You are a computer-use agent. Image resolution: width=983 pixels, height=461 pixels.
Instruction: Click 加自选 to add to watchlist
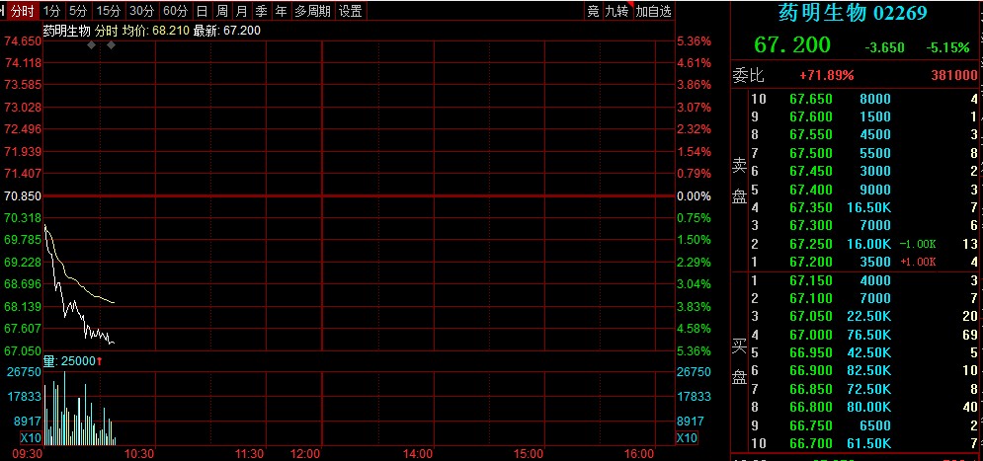[x=653, y=11]
